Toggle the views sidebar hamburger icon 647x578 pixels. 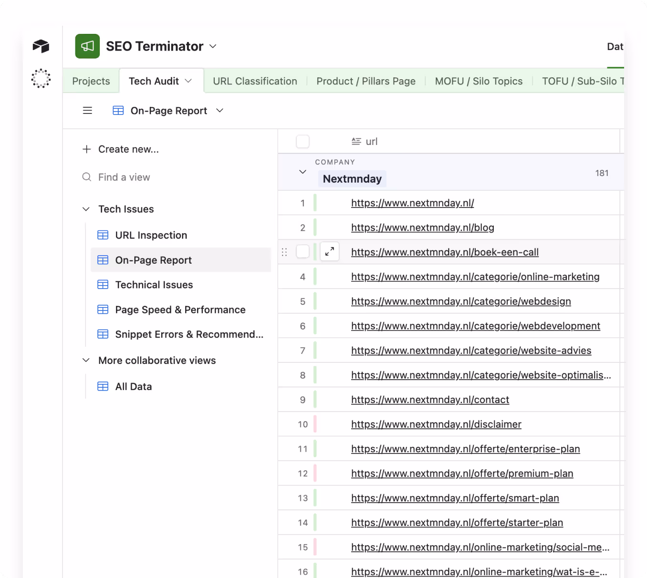[x=87, y=111]
